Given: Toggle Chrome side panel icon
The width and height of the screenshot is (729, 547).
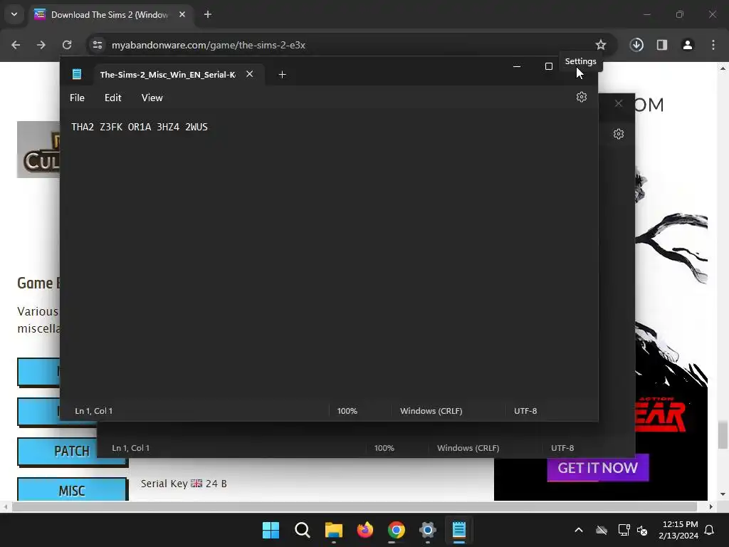Looking at the screenshot, I should (662, 45).
